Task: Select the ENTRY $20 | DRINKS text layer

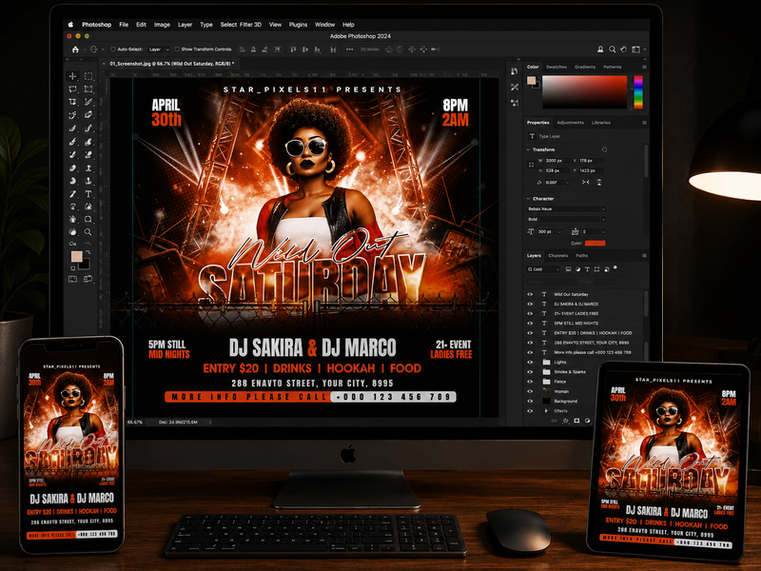Action: click(585, 333)
